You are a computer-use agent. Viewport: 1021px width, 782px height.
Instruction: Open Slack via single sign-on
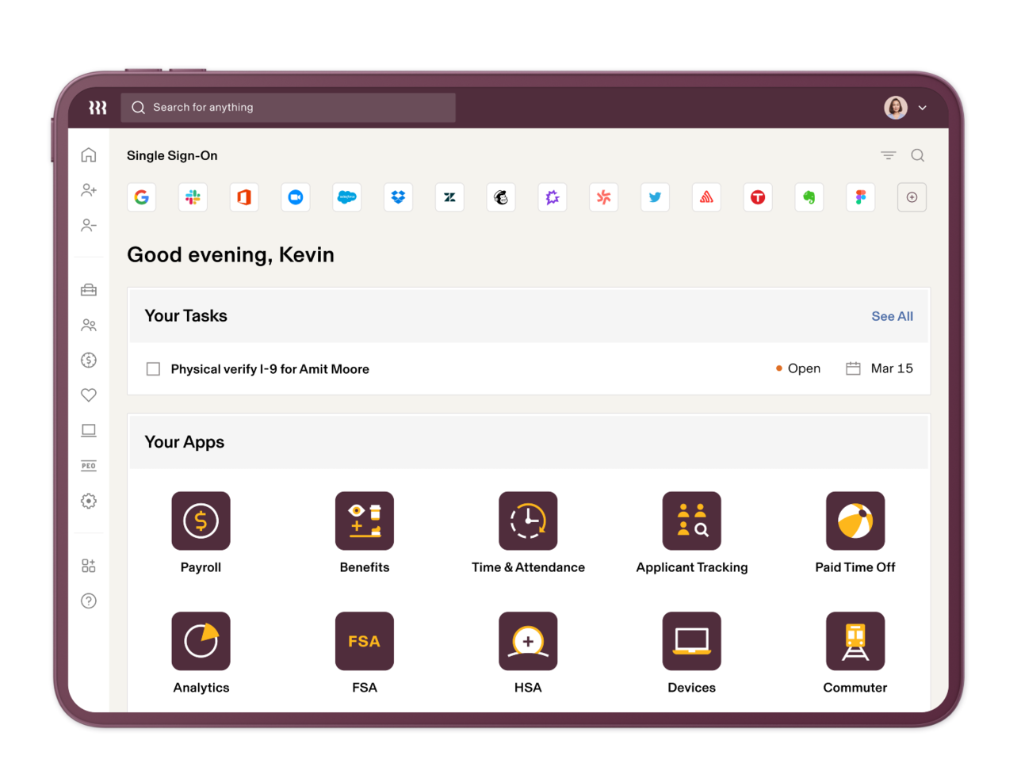tap(193, 197)
